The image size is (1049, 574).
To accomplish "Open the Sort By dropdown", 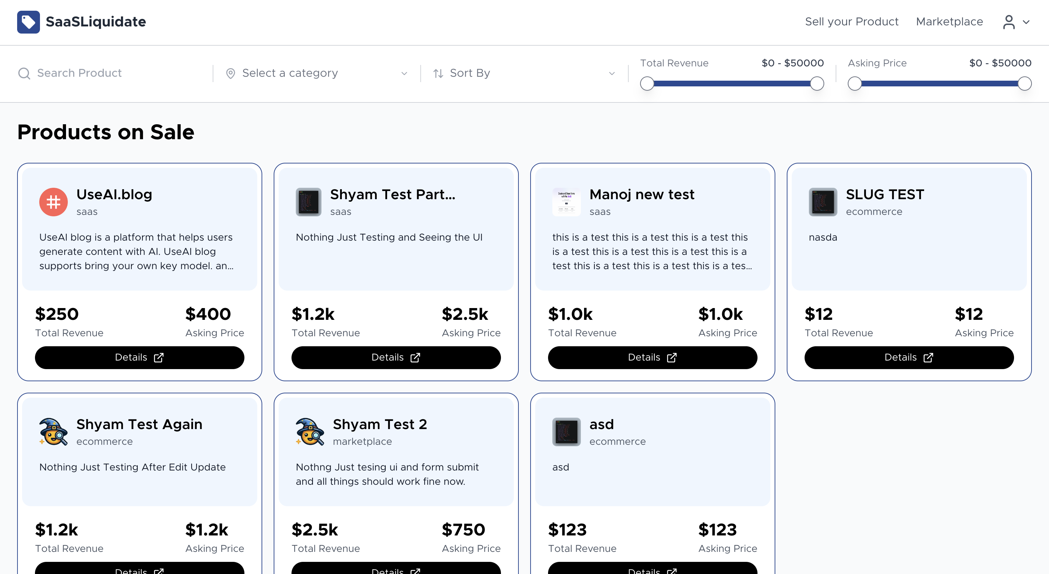I will [524, 73].
